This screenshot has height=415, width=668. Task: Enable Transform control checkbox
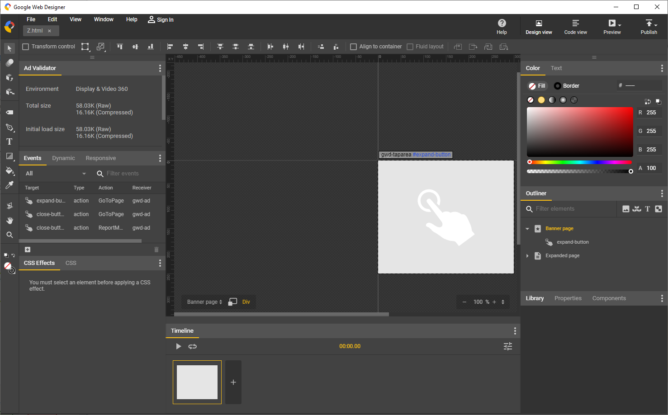pos(26,47)
